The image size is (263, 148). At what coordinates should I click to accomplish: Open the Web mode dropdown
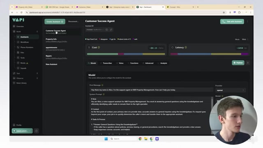(x=245, y=39)
